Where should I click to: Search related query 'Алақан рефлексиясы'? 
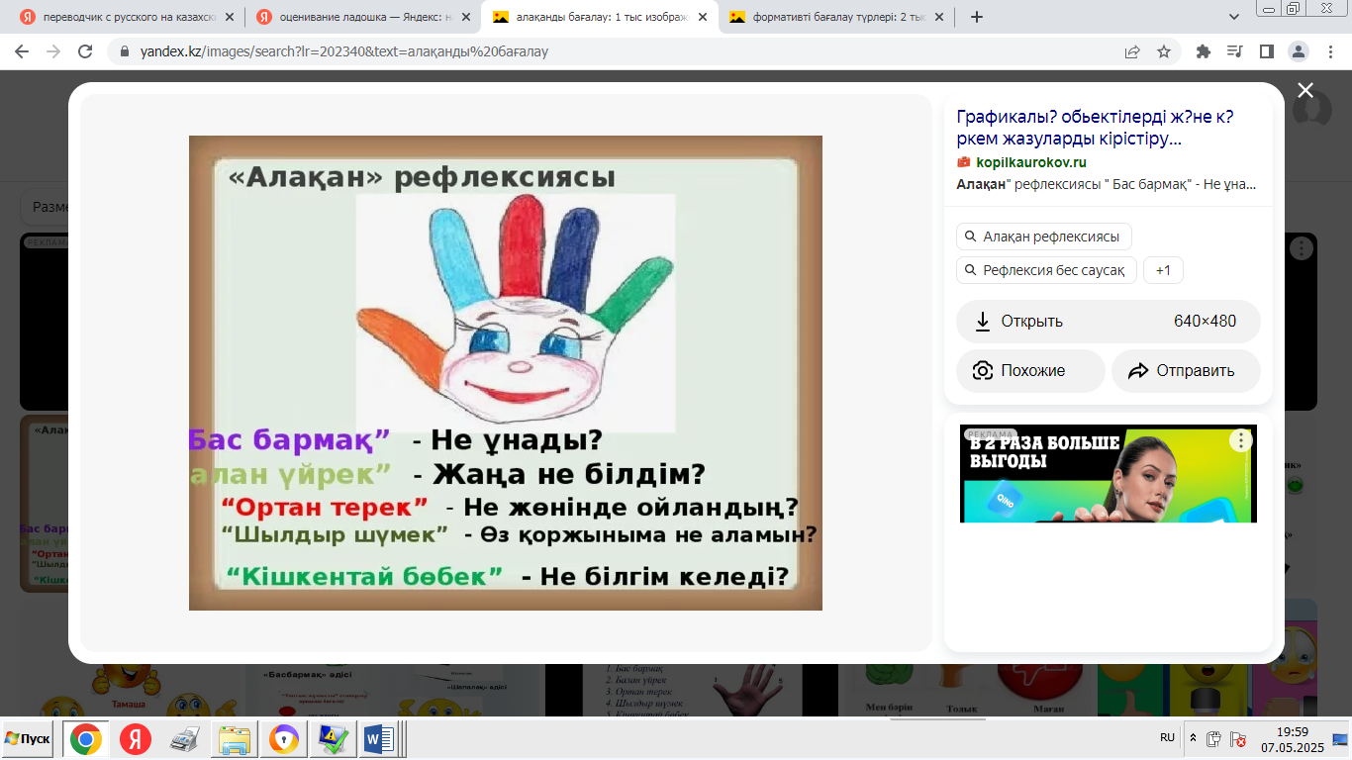click(x=1044, y=237)
